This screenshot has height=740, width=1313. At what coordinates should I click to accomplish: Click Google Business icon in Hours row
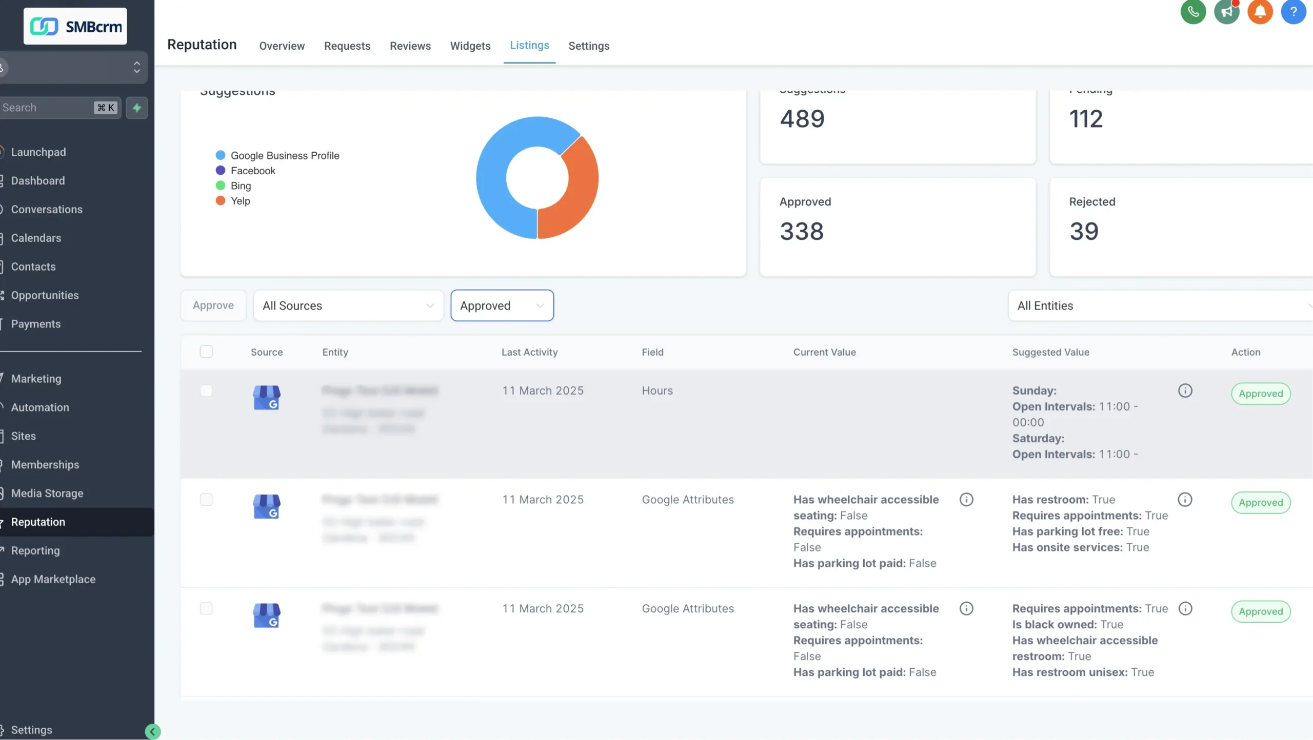pyautogui.click(x=267, y=397)
